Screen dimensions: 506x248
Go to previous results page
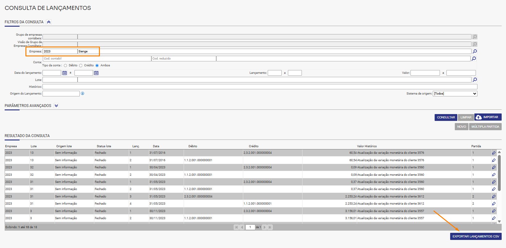tap(242, 227)
